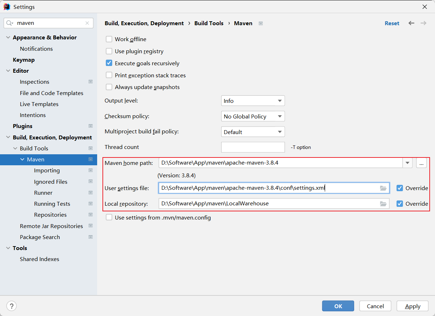Screen dimensions: 435x316
Task: Enable the Work offline checkbox
Action: click(x=109, y=39)
